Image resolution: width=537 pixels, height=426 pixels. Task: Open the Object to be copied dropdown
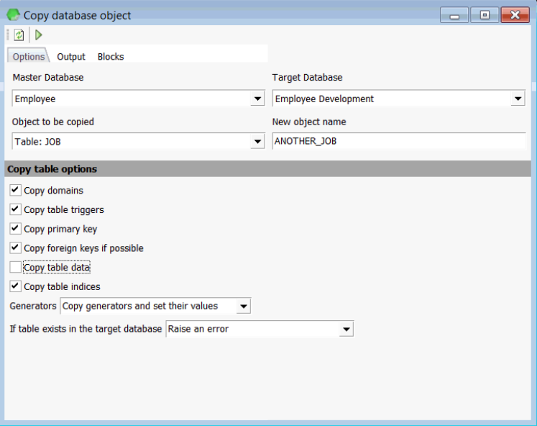point(257,142)
